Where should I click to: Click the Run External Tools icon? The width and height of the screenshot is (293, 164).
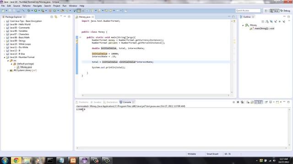pos(43,11)
